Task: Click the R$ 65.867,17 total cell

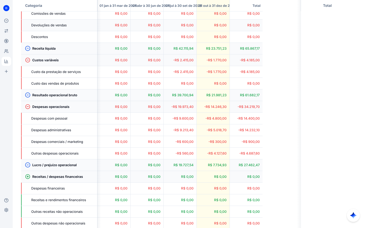Action: (250, 49)
